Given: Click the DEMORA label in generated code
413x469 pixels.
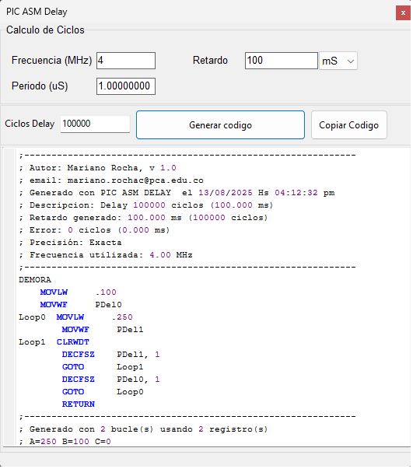Looking at the screenshot, I should click(35, 281).
